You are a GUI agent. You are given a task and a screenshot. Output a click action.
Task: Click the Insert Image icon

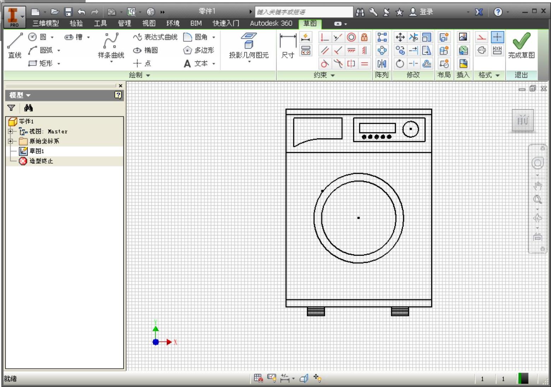point(463,37)
